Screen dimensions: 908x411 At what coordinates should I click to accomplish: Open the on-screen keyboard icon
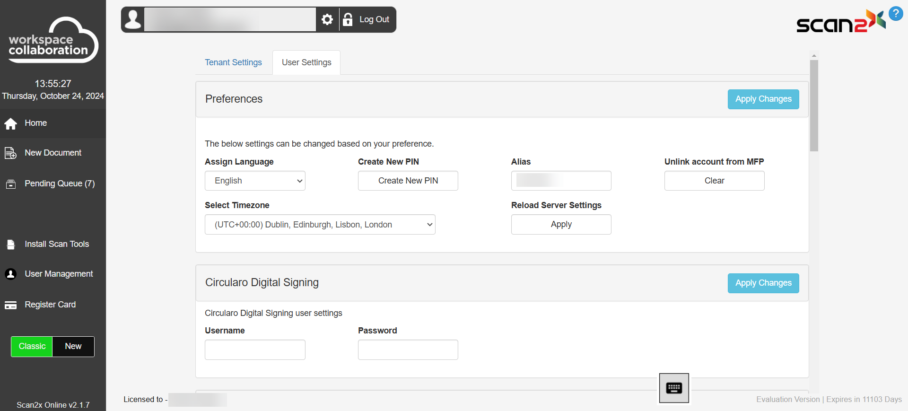point(674,388)
